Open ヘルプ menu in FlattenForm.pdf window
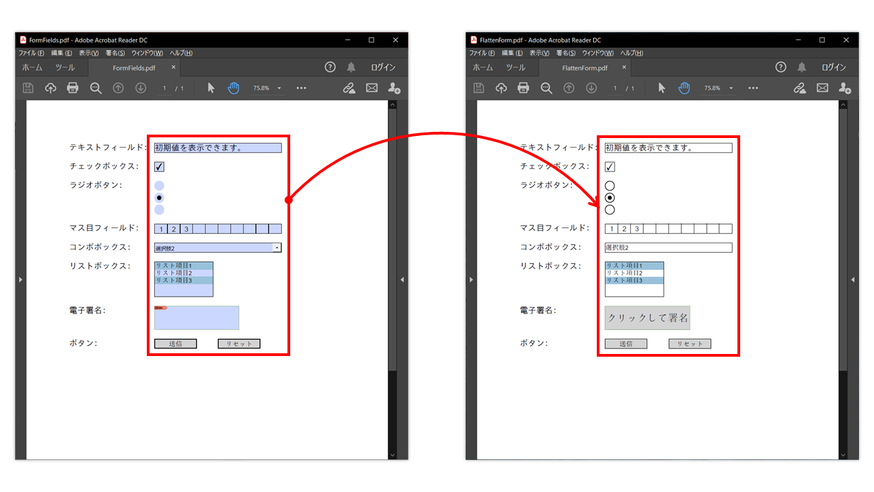 pyautogui.click(x=632, y=53)
